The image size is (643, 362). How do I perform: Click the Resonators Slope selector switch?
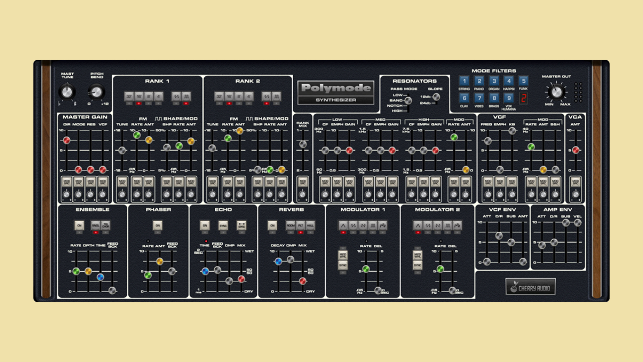436,97
